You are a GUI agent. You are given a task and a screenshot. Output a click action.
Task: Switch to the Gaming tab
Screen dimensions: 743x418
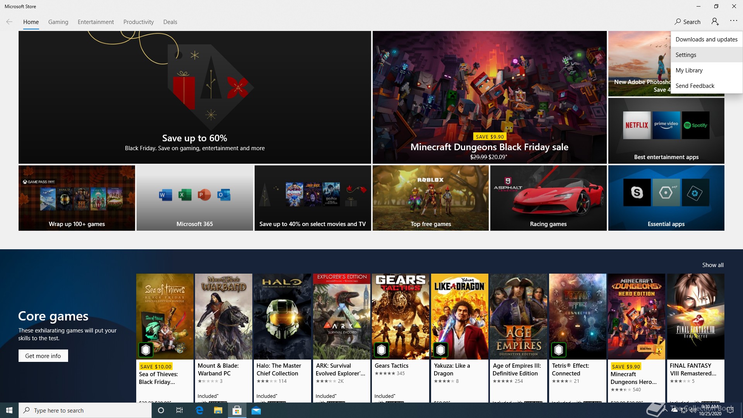click(x=58, y=22)
